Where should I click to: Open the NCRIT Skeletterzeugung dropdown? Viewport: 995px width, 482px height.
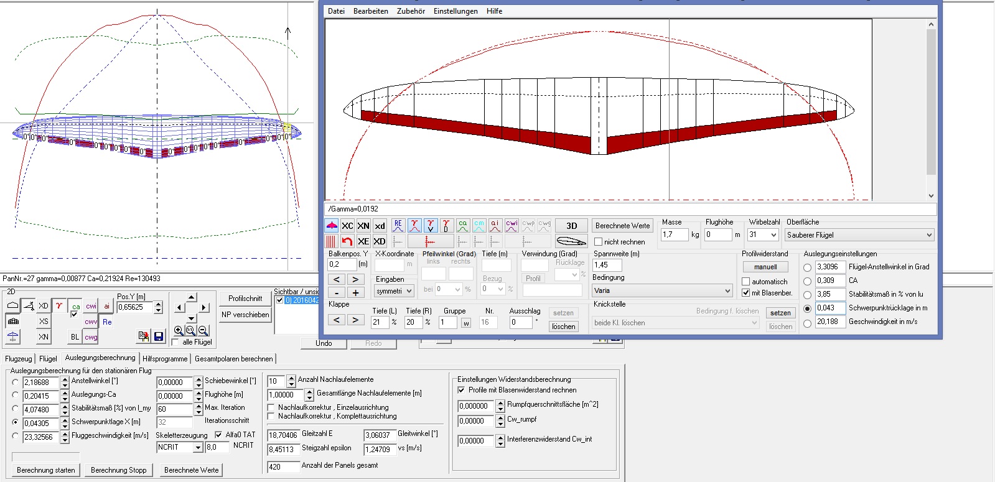point(198,447)
